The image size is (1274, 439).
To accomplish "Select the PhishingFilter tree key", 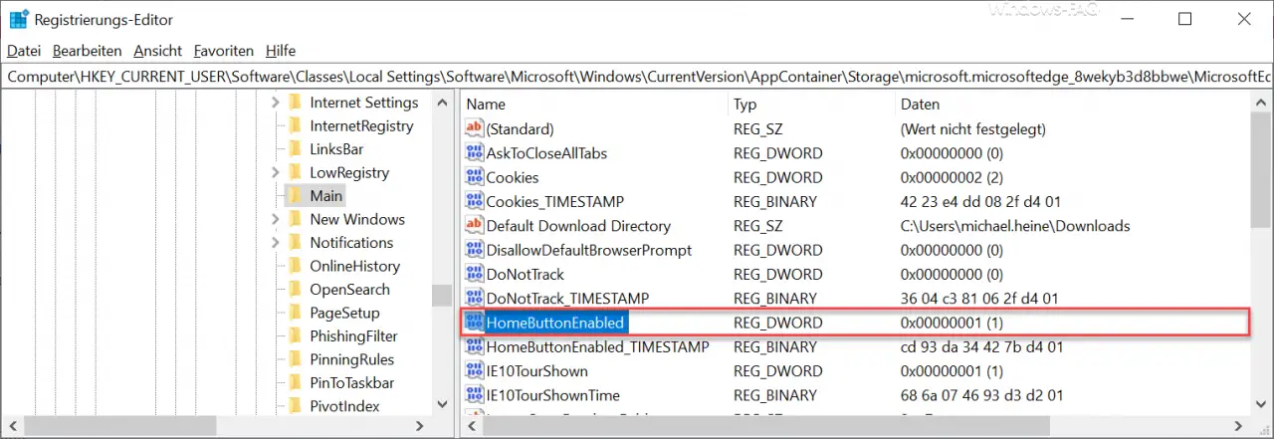I will coord(353,336).
